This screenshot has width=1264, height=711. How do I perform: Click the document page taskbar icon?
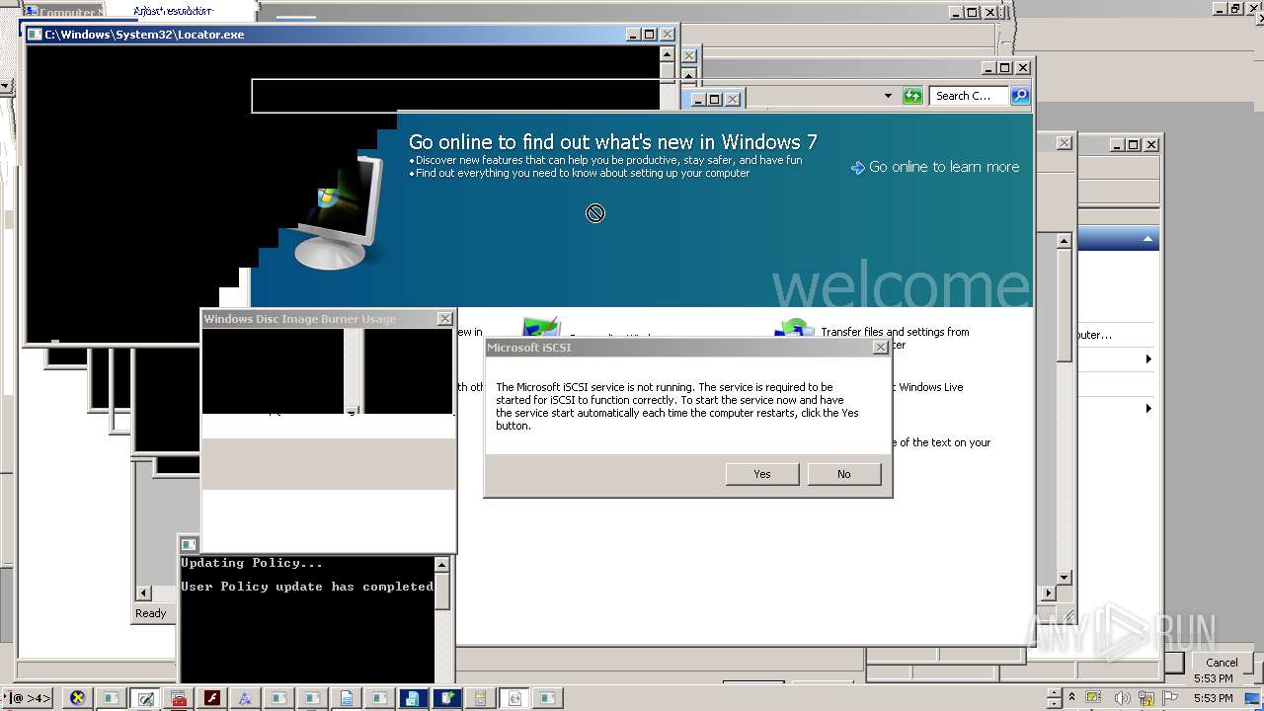[346, 698]
